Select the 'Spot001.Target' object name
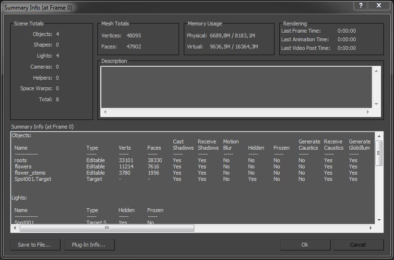The height and width of the screenshot is (260, 394). click(x=33, y=179)
